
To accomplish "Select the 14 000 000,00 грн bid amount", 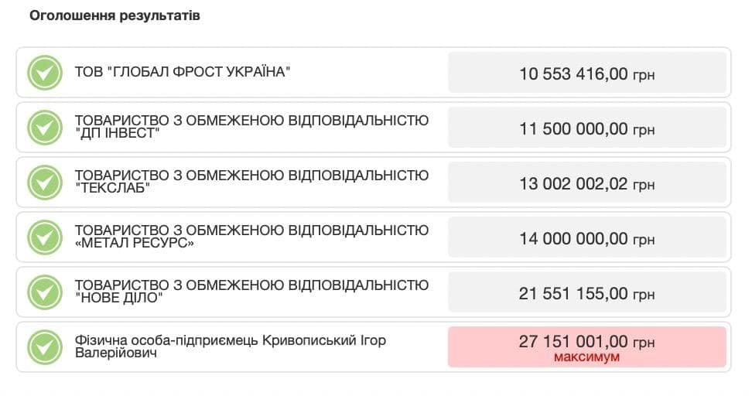I will coord(587,239).
